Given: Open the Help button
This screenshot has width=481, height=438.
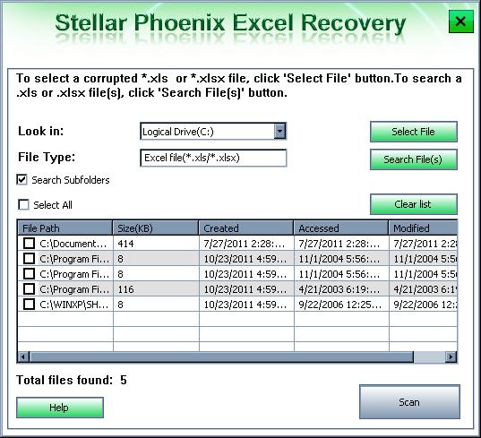Looking at the screenshot, I should (60, 408).
